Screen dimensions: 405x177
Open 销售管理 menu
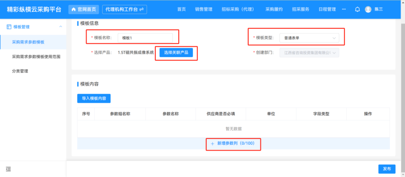[204, 10]
